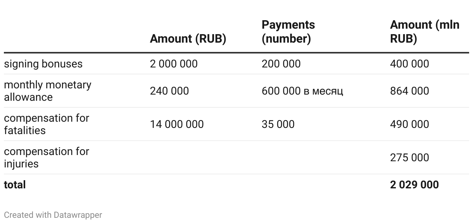
Task: Click the total row label
Action: click(15, 184)
